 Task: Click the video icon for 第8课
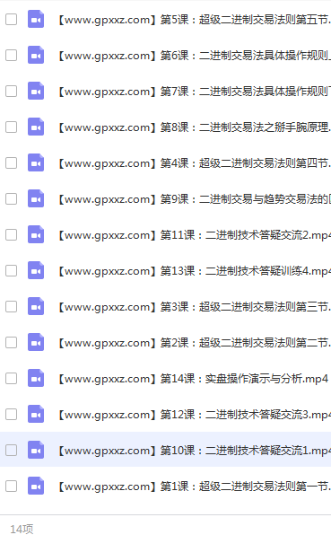click(36, 127)
